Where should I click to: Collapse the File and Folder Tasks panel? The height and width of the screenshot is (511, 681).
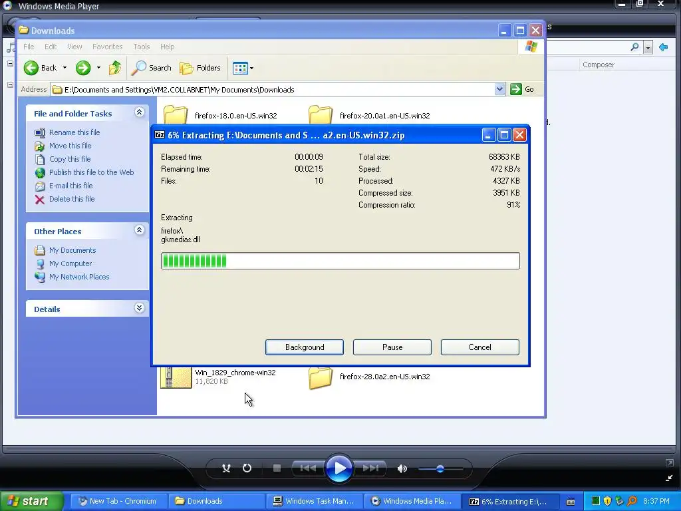click(139, 112)
